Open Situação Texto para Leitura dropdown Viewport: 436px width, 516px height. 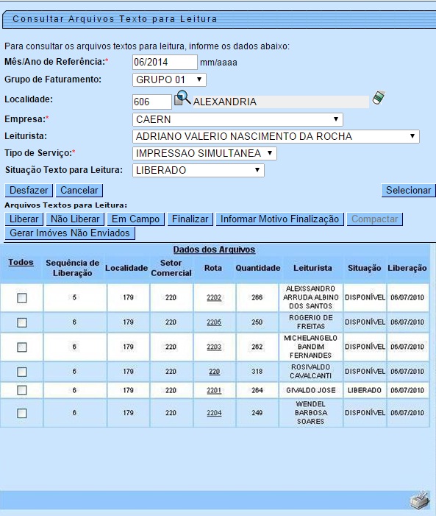(199, 171)
